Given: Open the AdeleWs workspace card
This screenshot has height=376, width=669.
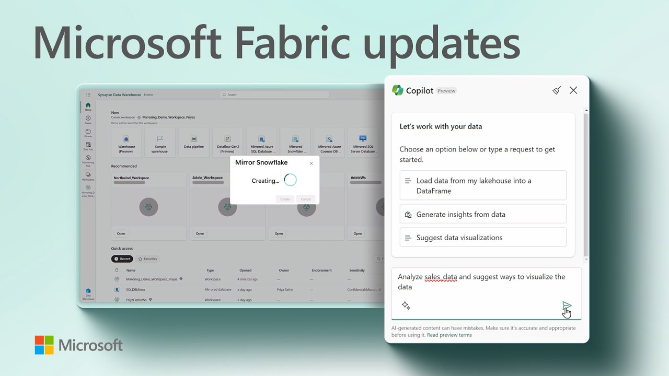Looking at the screenshot, I should pos(357,233).
